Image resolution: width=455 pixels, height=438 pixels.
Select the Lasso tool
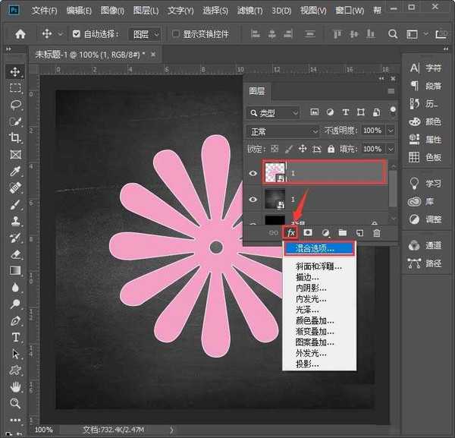[x=15, y=105]
